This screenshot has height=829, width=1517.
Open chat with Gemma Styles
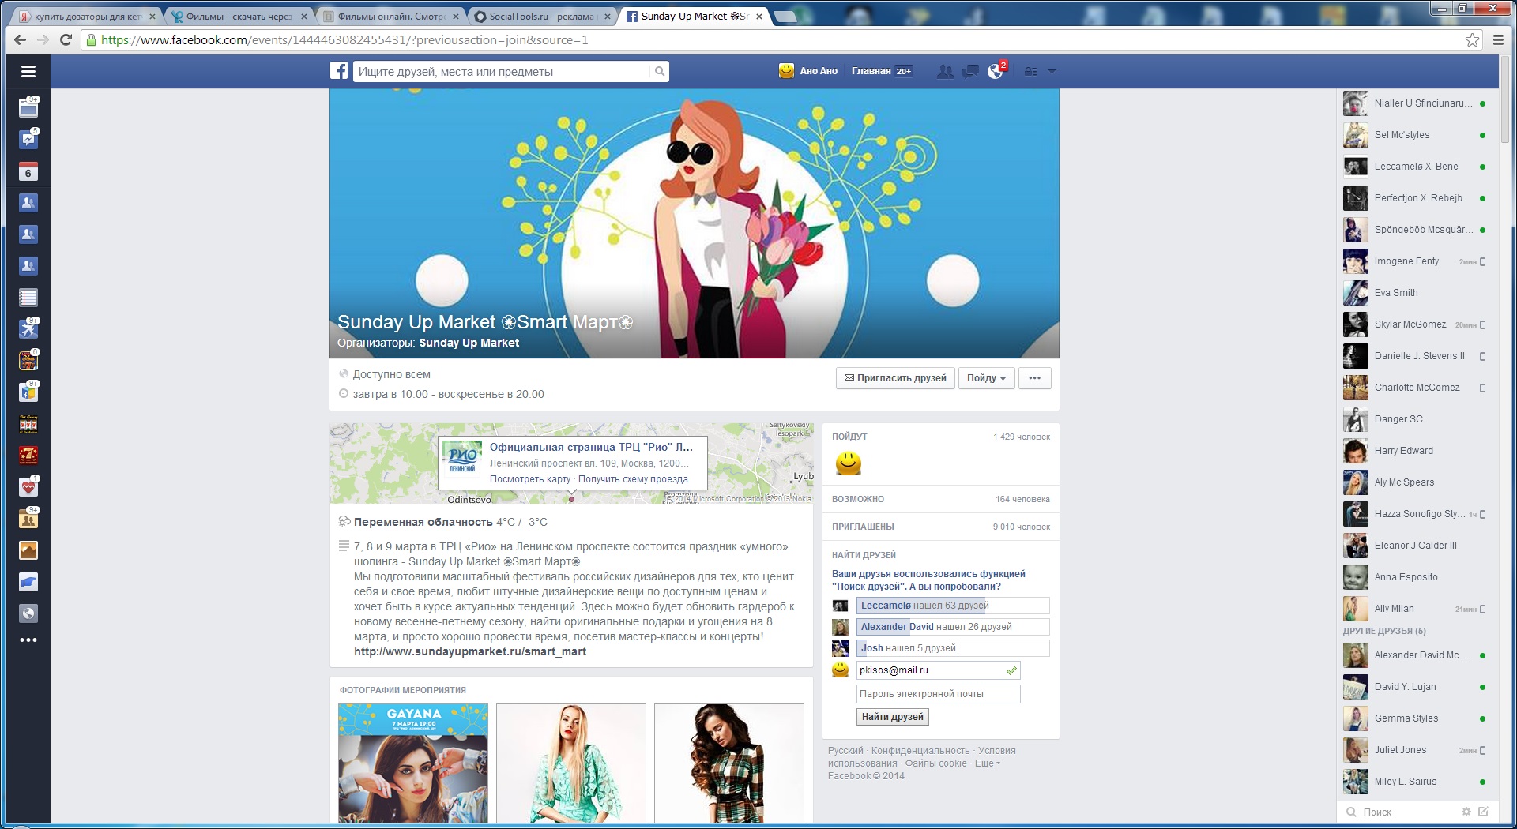(1415, 718)
